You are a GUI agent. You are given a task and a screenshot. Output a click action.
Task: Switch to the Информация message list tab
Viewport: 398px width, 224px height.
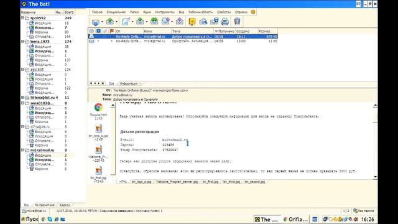pos(129,83)
